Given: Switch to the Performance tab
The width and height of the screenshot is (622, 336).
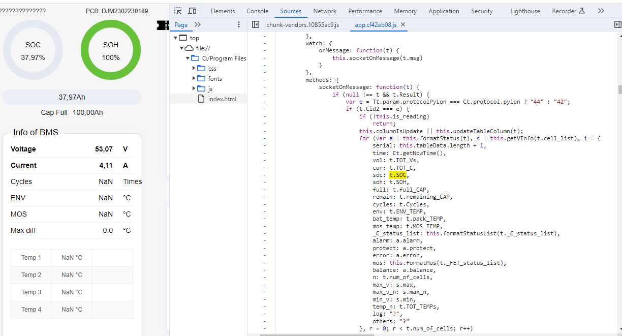Looking at the screenshot, I should [365, 11].
